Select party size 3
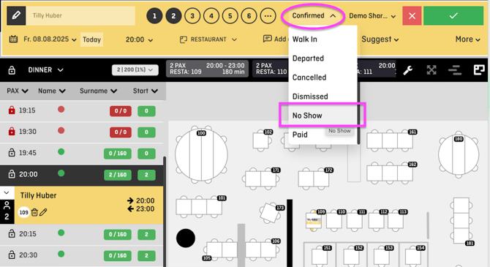 192,15
